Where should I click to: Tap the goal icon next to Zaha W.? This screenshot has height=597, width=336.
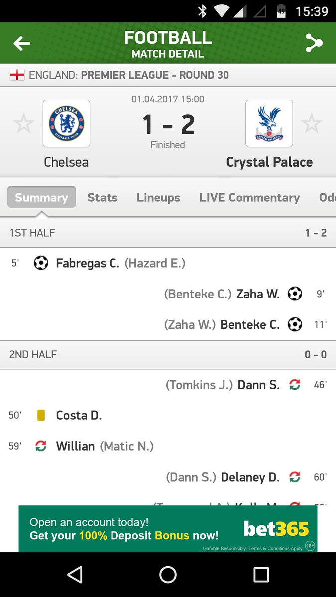[295, 294]
